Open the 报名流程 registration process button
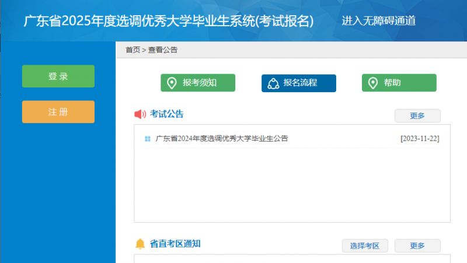 (299, 83)
